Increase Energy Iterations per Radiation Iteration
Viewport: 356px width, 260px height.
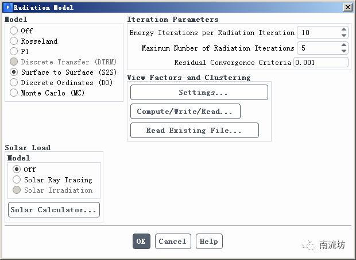[343, 30]
